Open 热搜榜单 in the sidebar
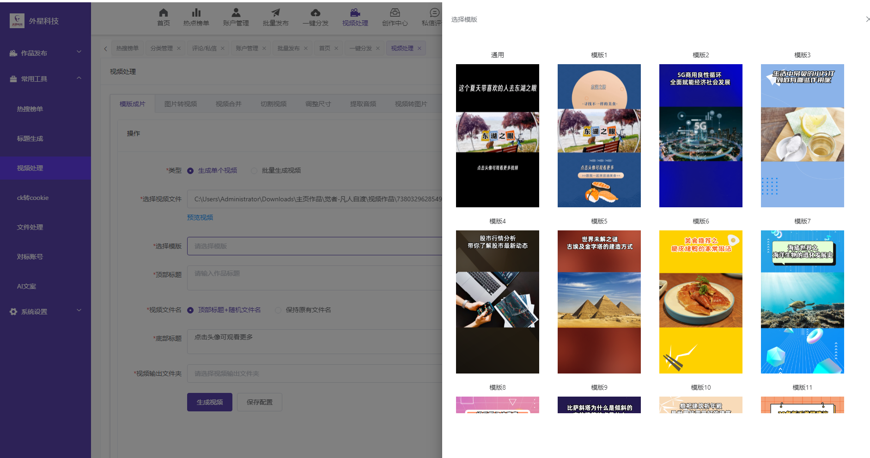 [45, 109]
